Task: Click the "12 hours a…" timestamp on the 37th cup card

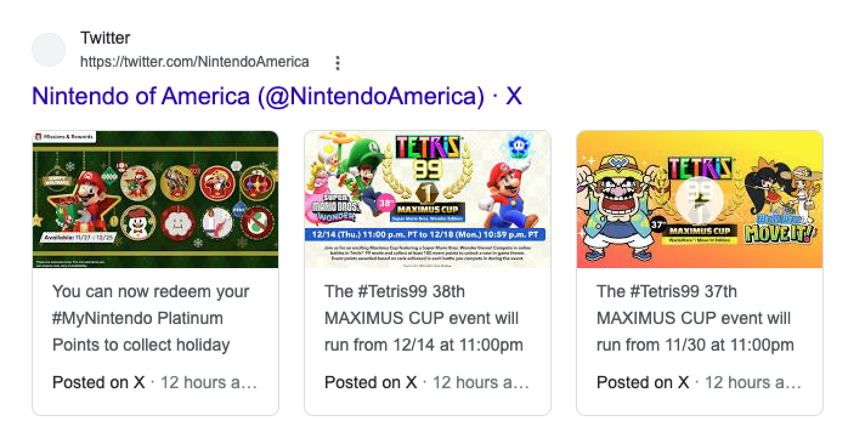Action: [x=753, y=382]
